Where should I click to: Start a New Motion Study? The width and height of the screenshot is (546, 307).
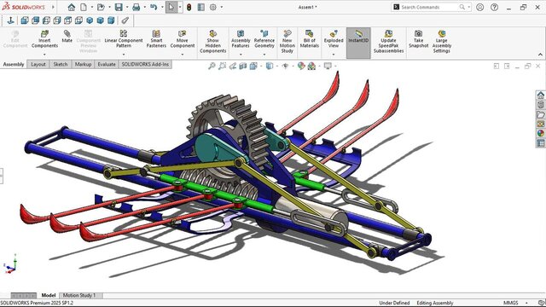tap(288, 42)
